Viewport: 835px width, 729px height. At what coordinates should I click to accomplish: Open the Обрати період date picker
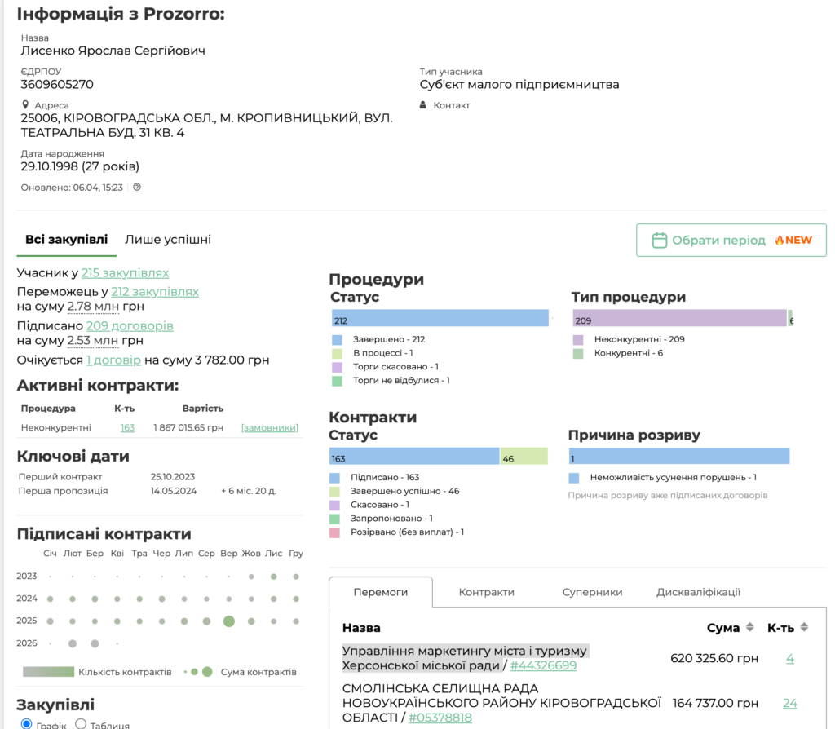pos(731,241)
